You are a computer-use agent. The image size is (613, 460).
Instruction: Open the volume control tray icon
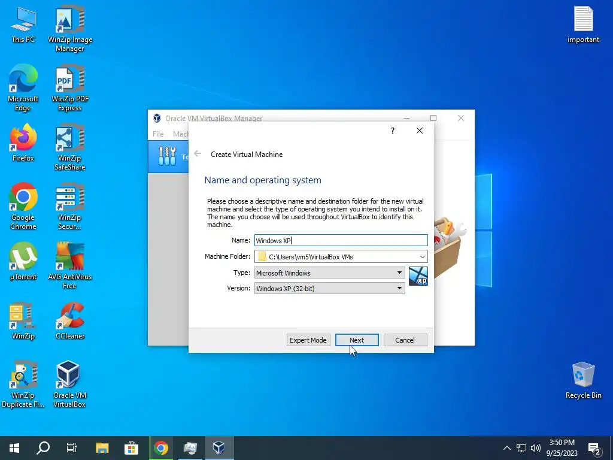click(536, 448)
